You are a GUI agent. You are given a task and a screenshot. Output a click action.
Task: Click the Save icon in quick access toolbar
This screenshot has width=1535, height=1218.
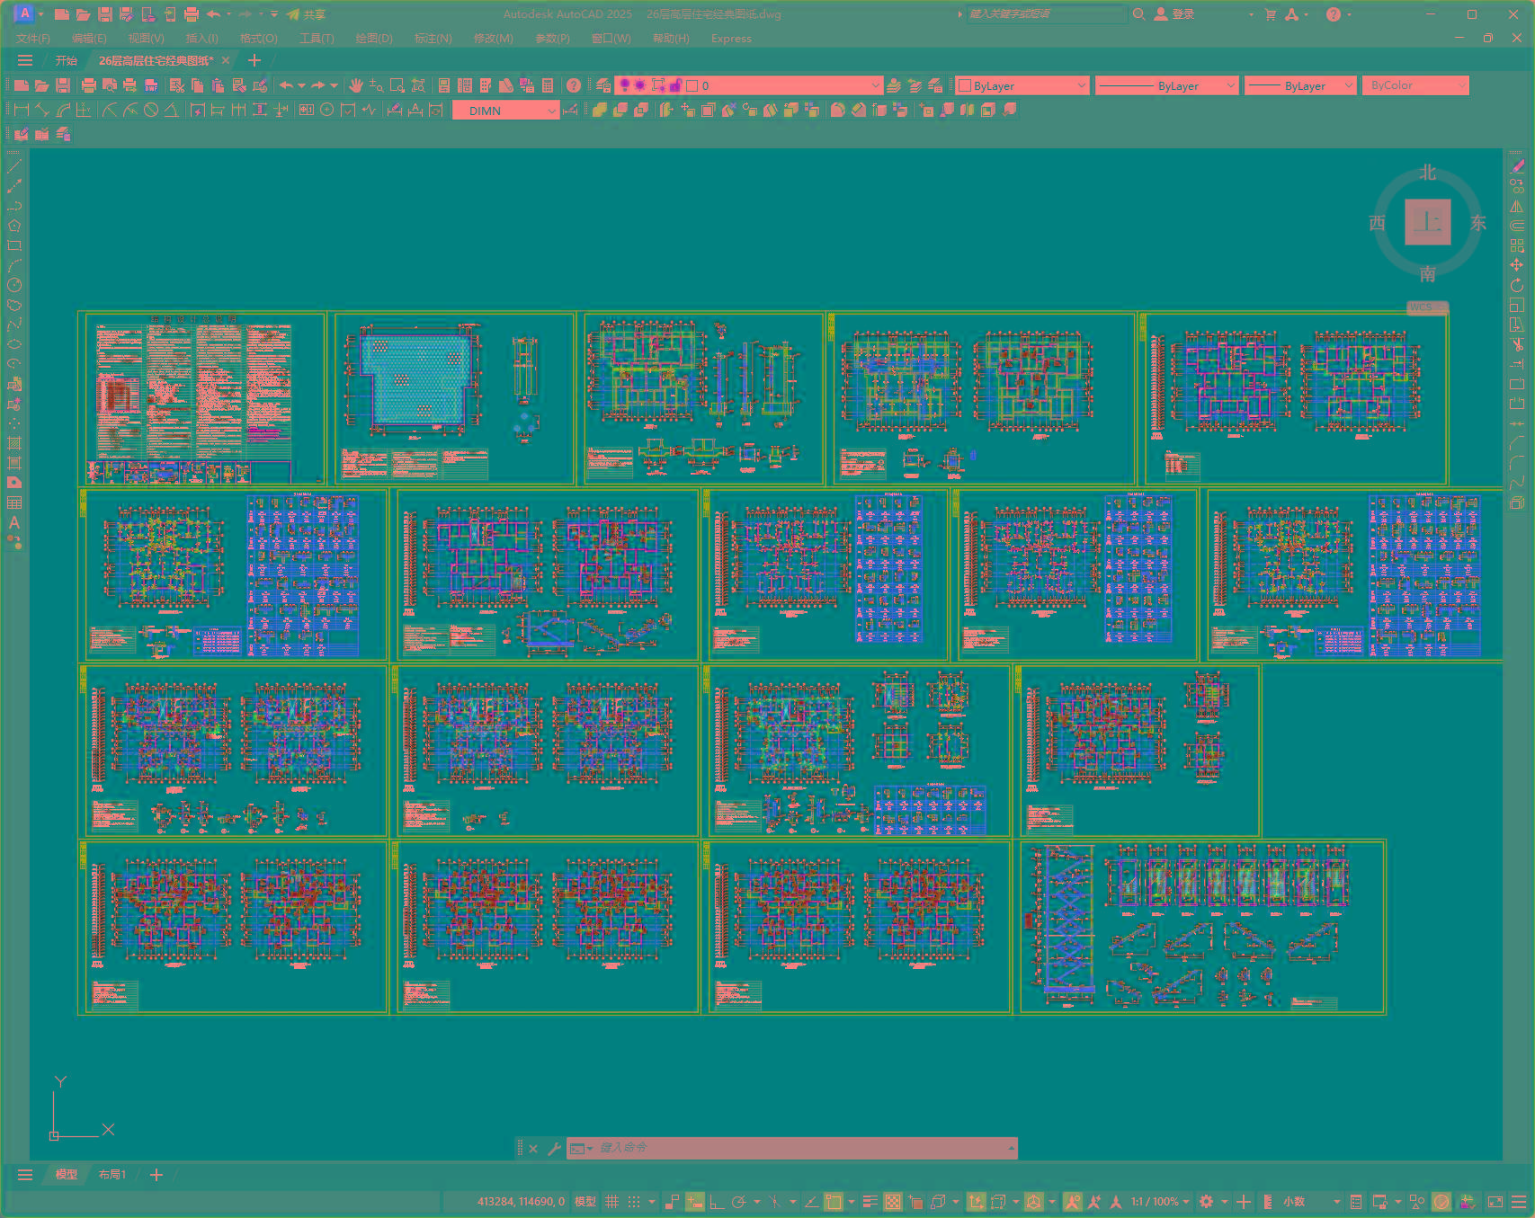[x=105, y=13]
